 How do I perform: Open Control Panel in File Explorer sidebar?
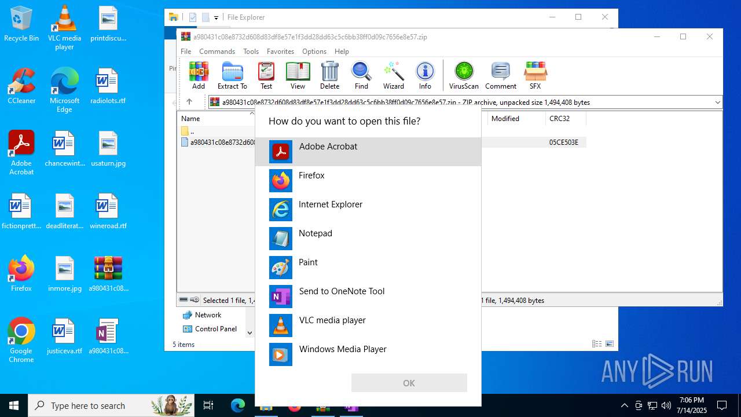pos(215,328)
